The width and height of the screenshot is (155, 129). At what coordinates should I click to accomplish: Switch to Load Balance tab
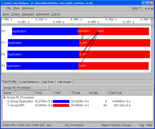pos(29,82)
